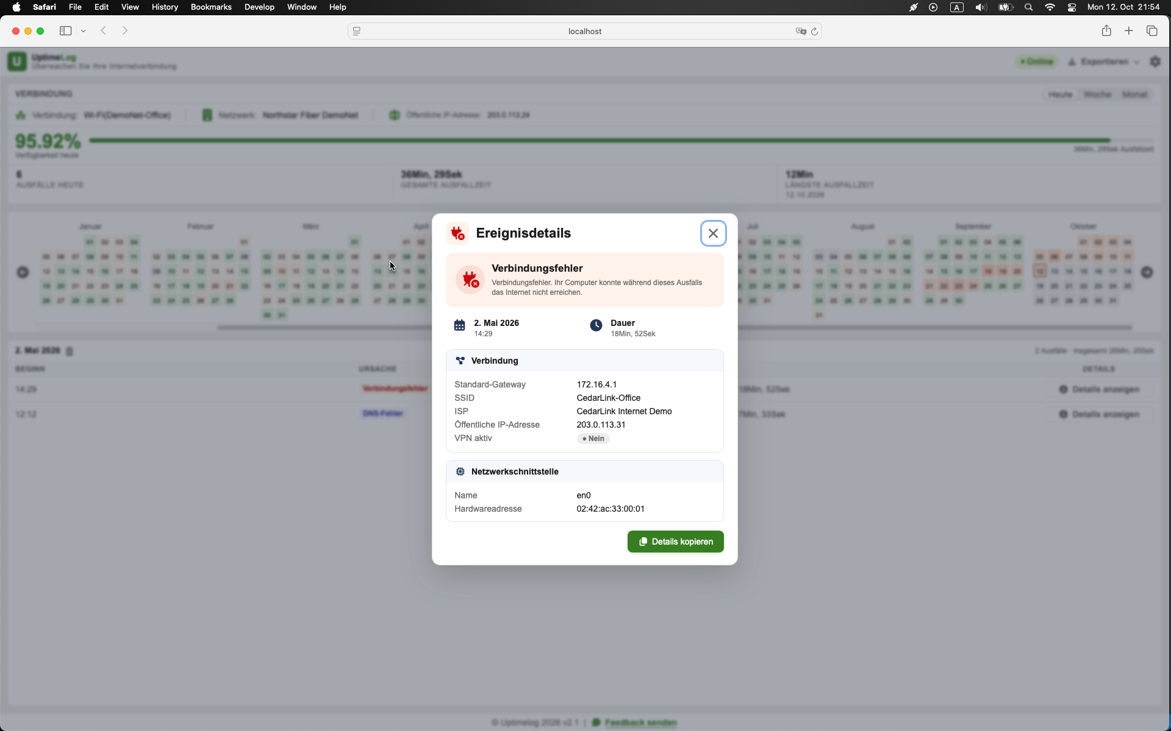This screenshot has width=1171, height=731.
Task: Click the calendar heatmap horizontal scrollbar
Action: point(675,328)
